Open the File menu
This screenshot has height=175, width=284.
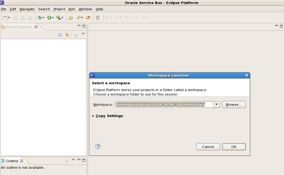click(4, 9)
